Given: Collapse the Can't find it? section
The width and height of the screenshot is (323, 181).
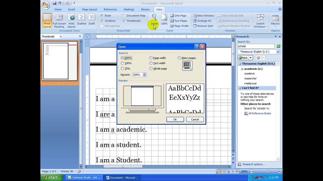Looking at the screenshot, I should 240,88.
